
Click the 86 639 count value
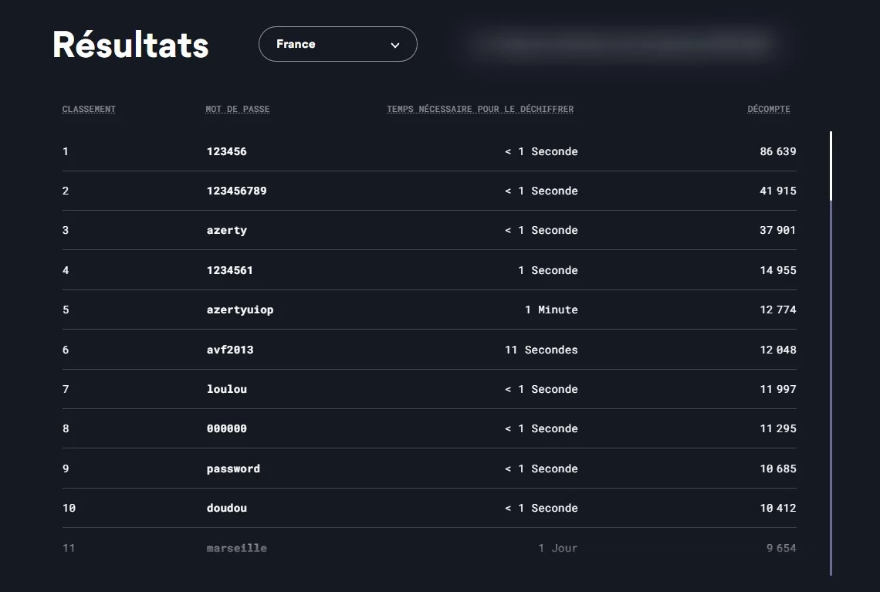tap(777, 151)
